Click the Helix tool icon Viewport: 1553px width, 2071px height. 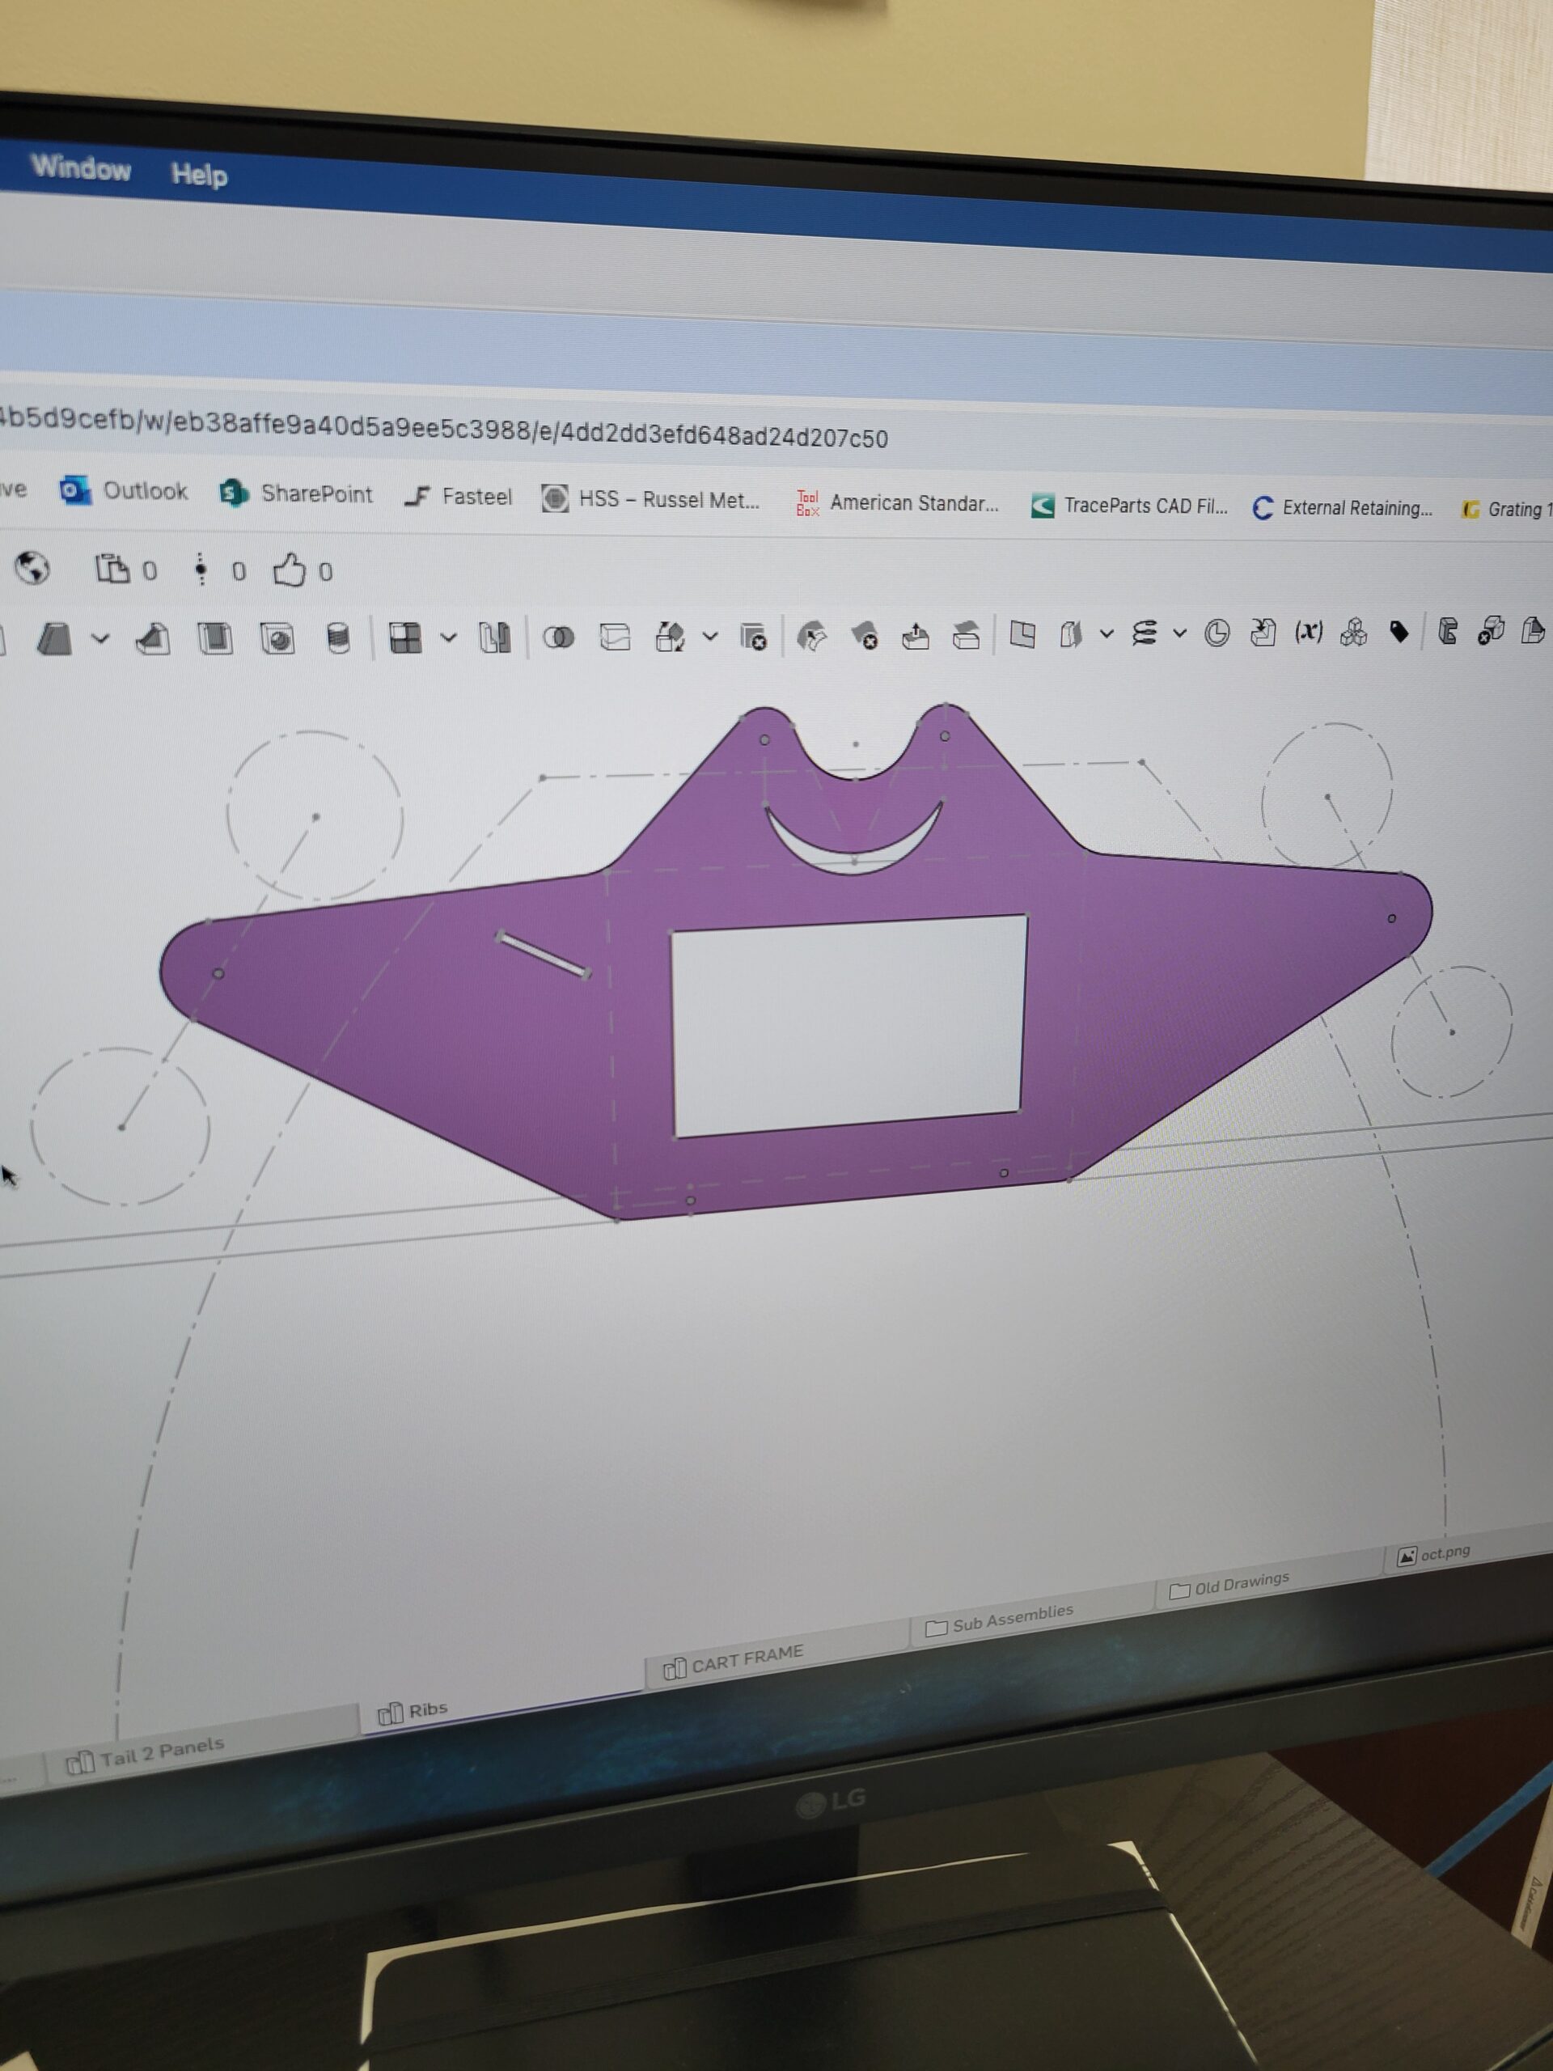click(x=1143, y=634)
